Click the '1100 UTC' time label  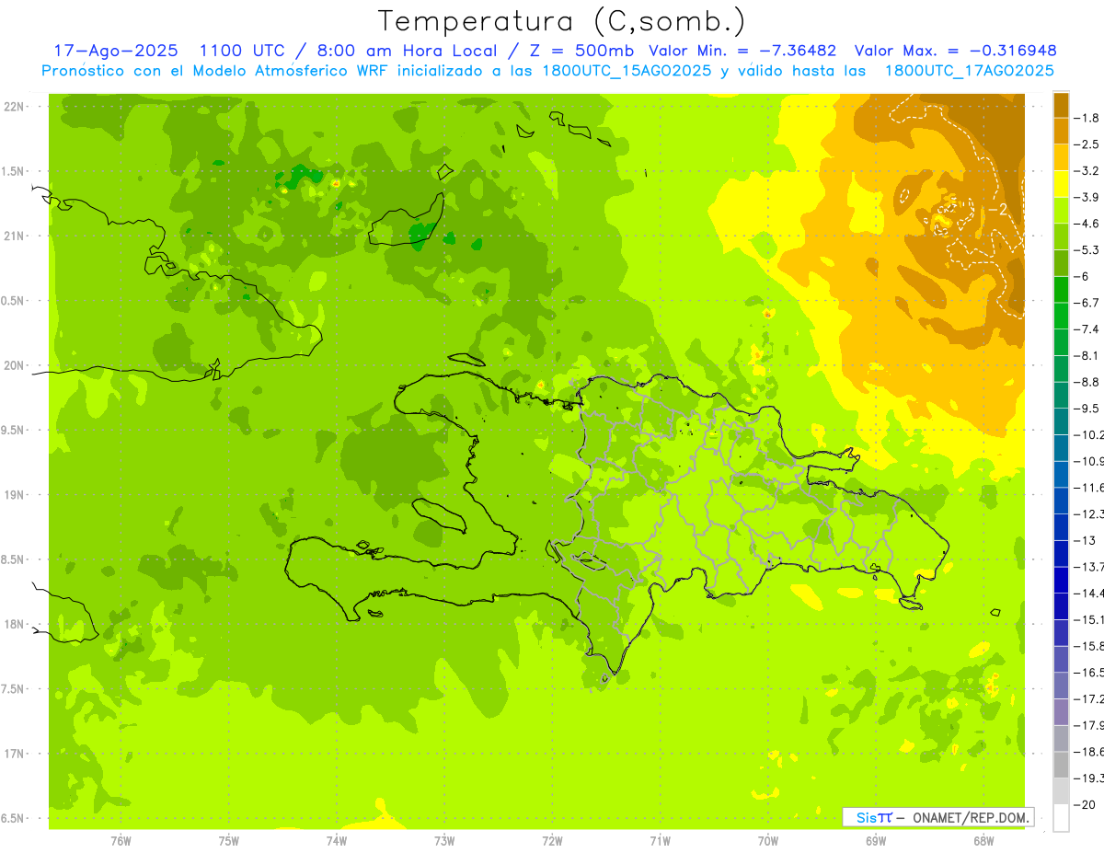coord(242,51)
